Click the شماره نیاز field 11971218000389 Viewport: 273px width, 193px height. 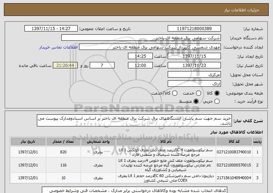pyautogui.click(x=194, y=29)
